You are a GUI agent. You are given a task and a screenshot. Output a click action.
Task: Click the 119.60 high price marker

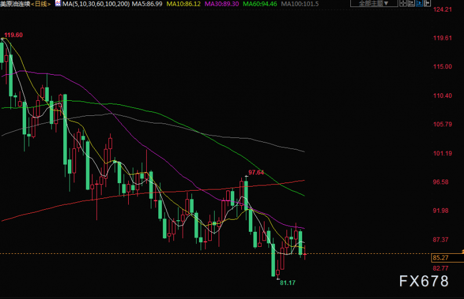(13, 35)
